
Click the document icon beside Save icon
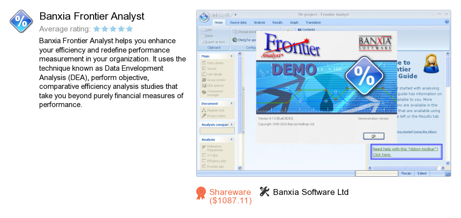click(x=221, y=14)
